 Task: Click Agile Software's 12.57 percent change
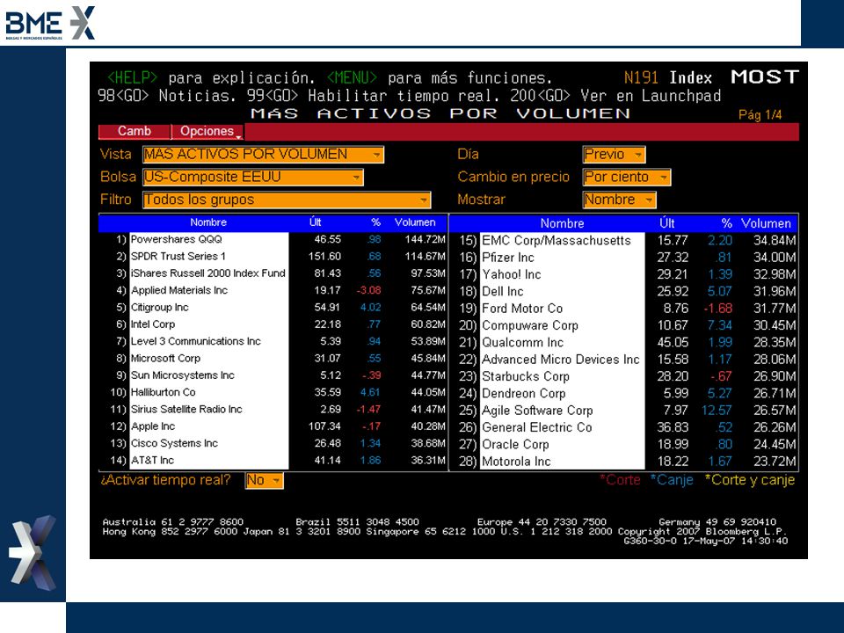(x=717, y=411)
